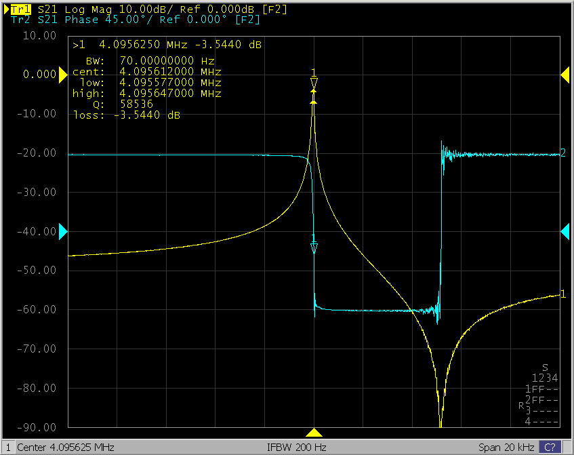
Task: Click the IFBW 200 Hz setting
Action: pyautogui.click(x=298, y=448)
